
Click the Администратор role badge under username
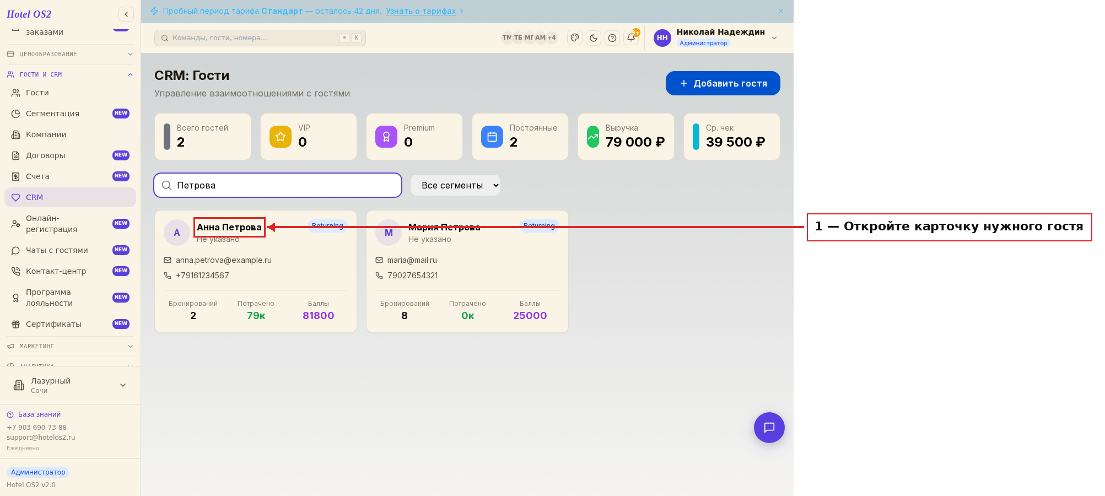pyautogui.click(x=703, y=43)
